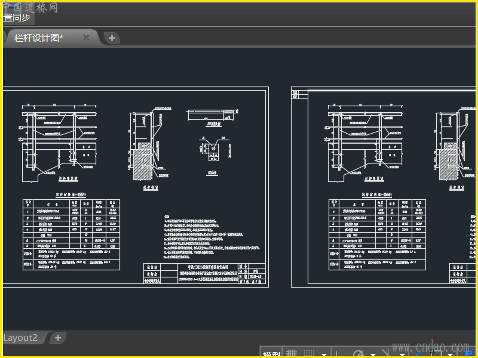
Task: Close the 栏杆设计图 file tab
Action: click(86, 38)
